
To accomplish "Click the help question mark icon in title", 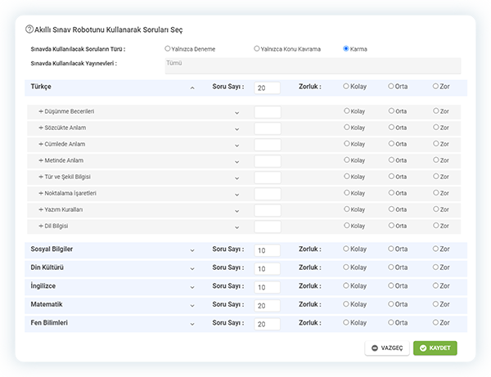I will [x=29, y=28].
